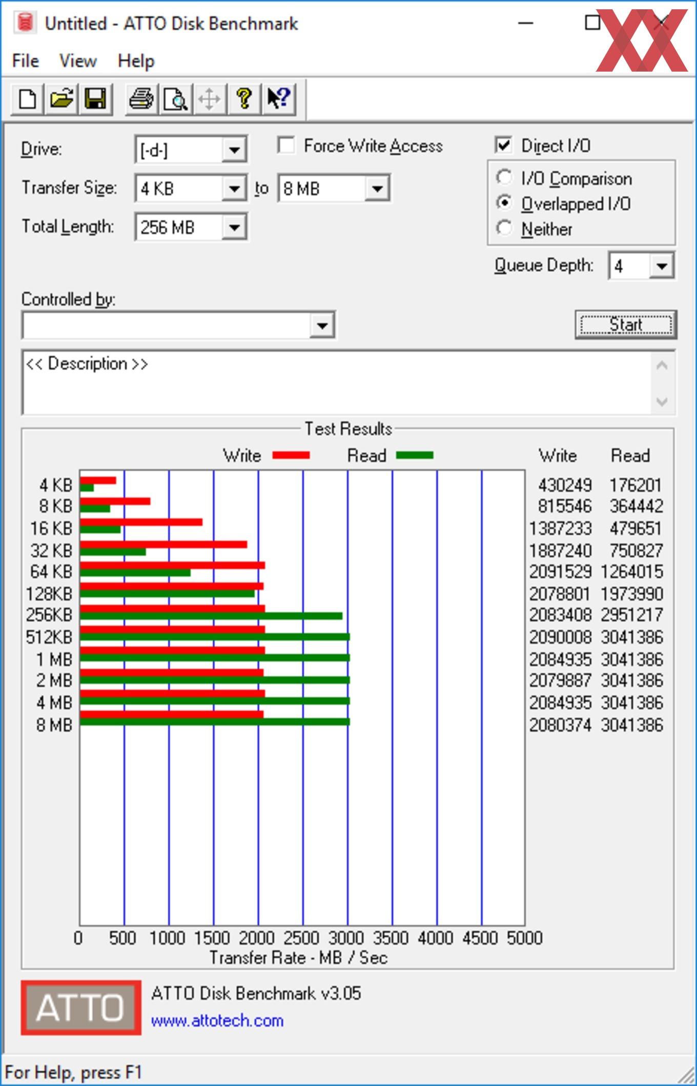Click the 8 KB write value 815546
This screenshot has height=1086, width=697.
click(x=565, y=507)
